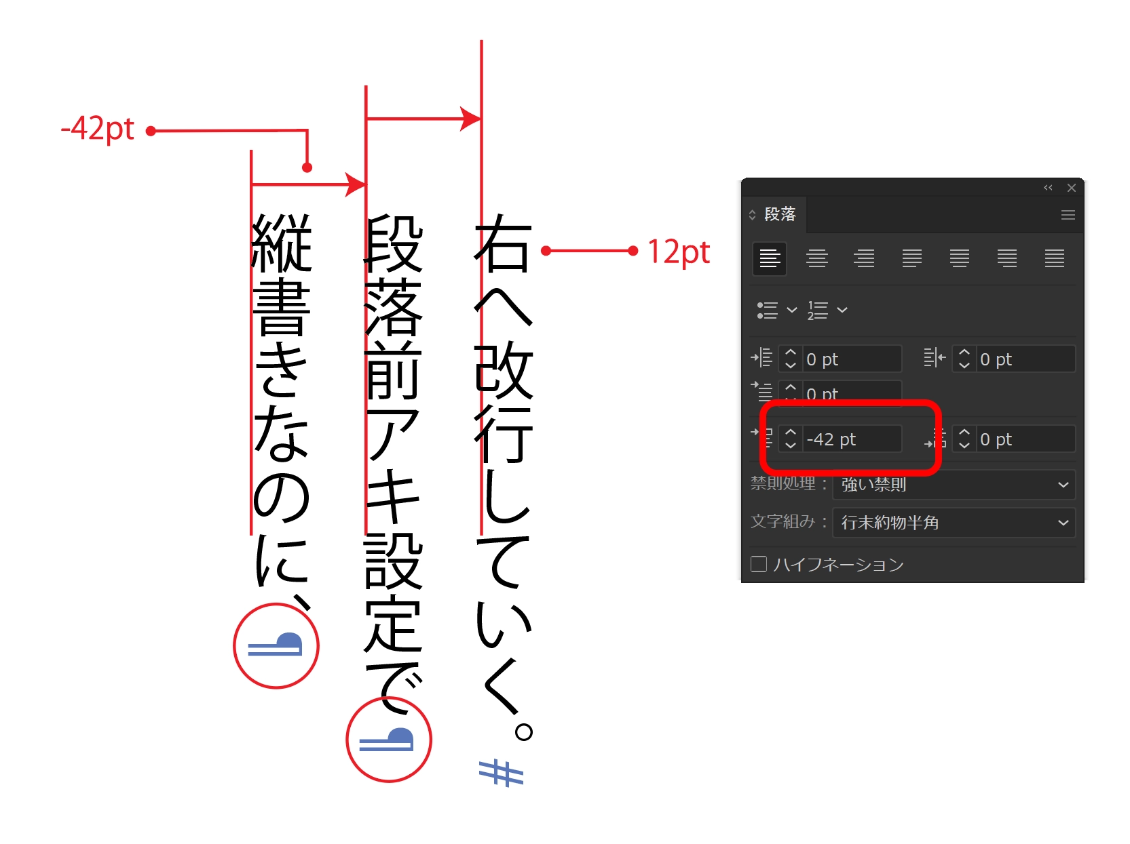Click the bulleted list icon

(x=768, y=310)
